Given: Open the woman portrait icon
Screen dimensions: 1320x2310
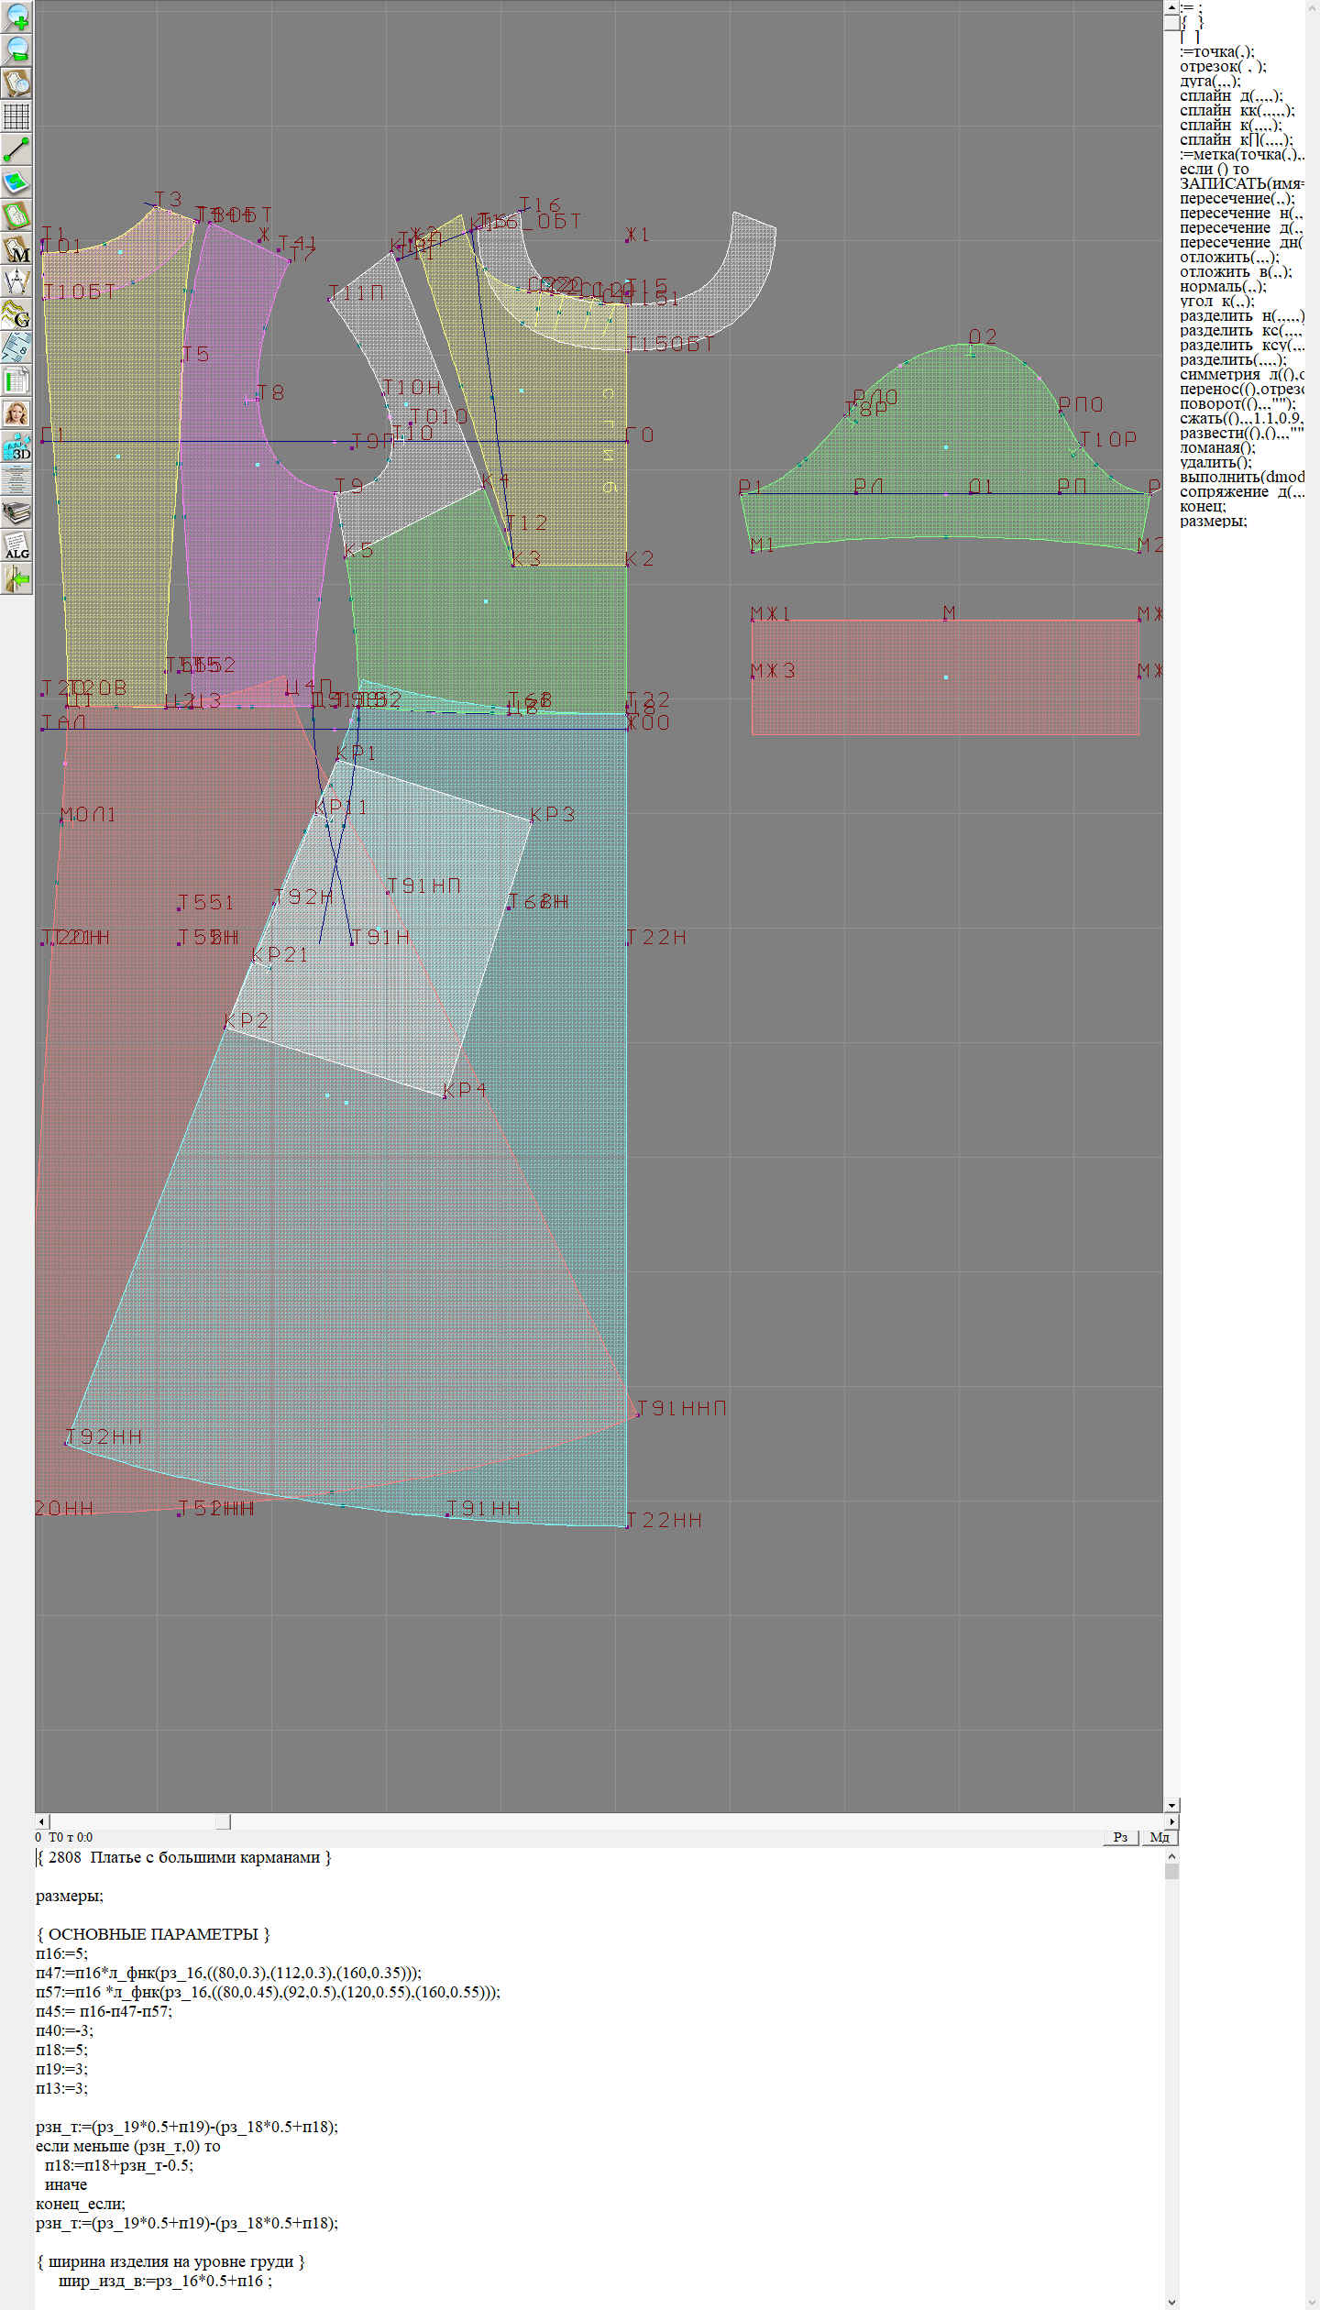Looking at the screenshot, I should (16, 413).
